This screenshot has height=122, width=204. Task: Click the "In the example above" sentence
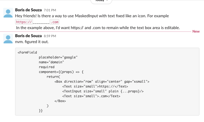click(x=98, y=28)
